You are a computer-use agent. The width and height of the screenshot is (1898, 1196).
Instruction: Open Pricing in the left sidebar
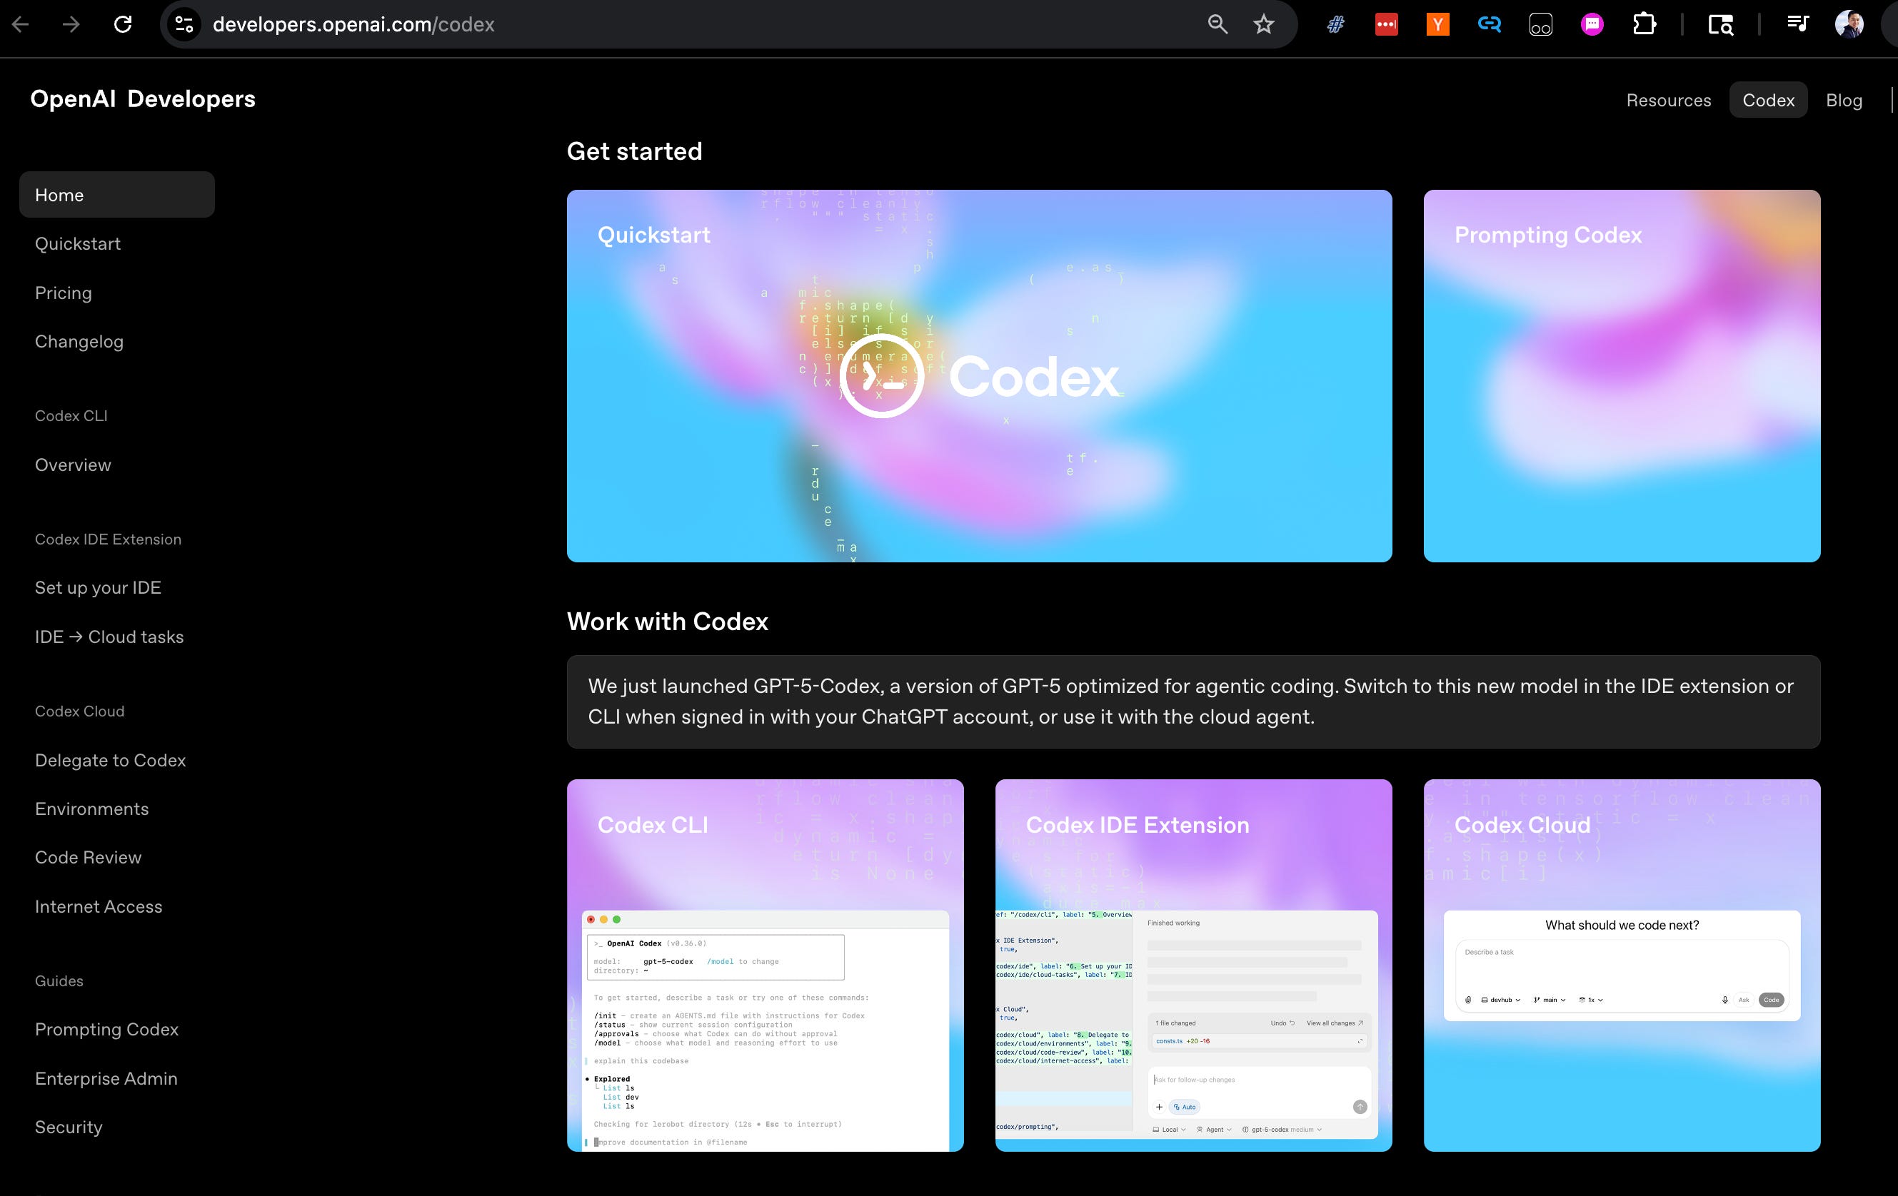click(63, 293)
